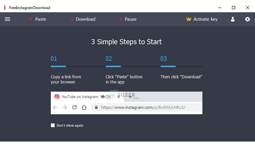Tick the Don't show again checkbox
This screenshot has width=255, height=147.
pyautogui.click(x=53, y=125)
